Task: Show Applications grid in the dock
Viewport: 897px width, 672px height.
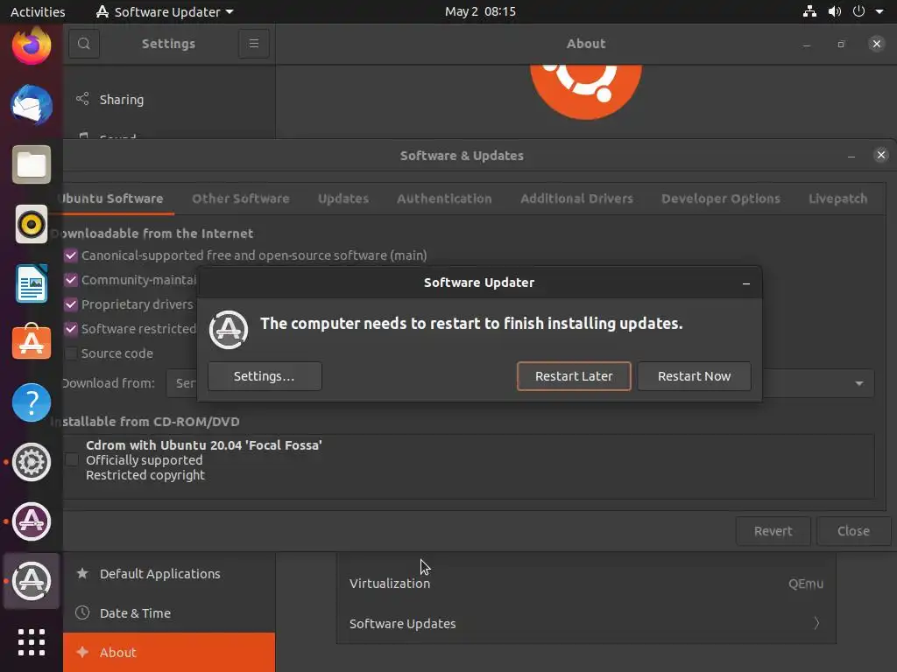Action: [32, 642]
